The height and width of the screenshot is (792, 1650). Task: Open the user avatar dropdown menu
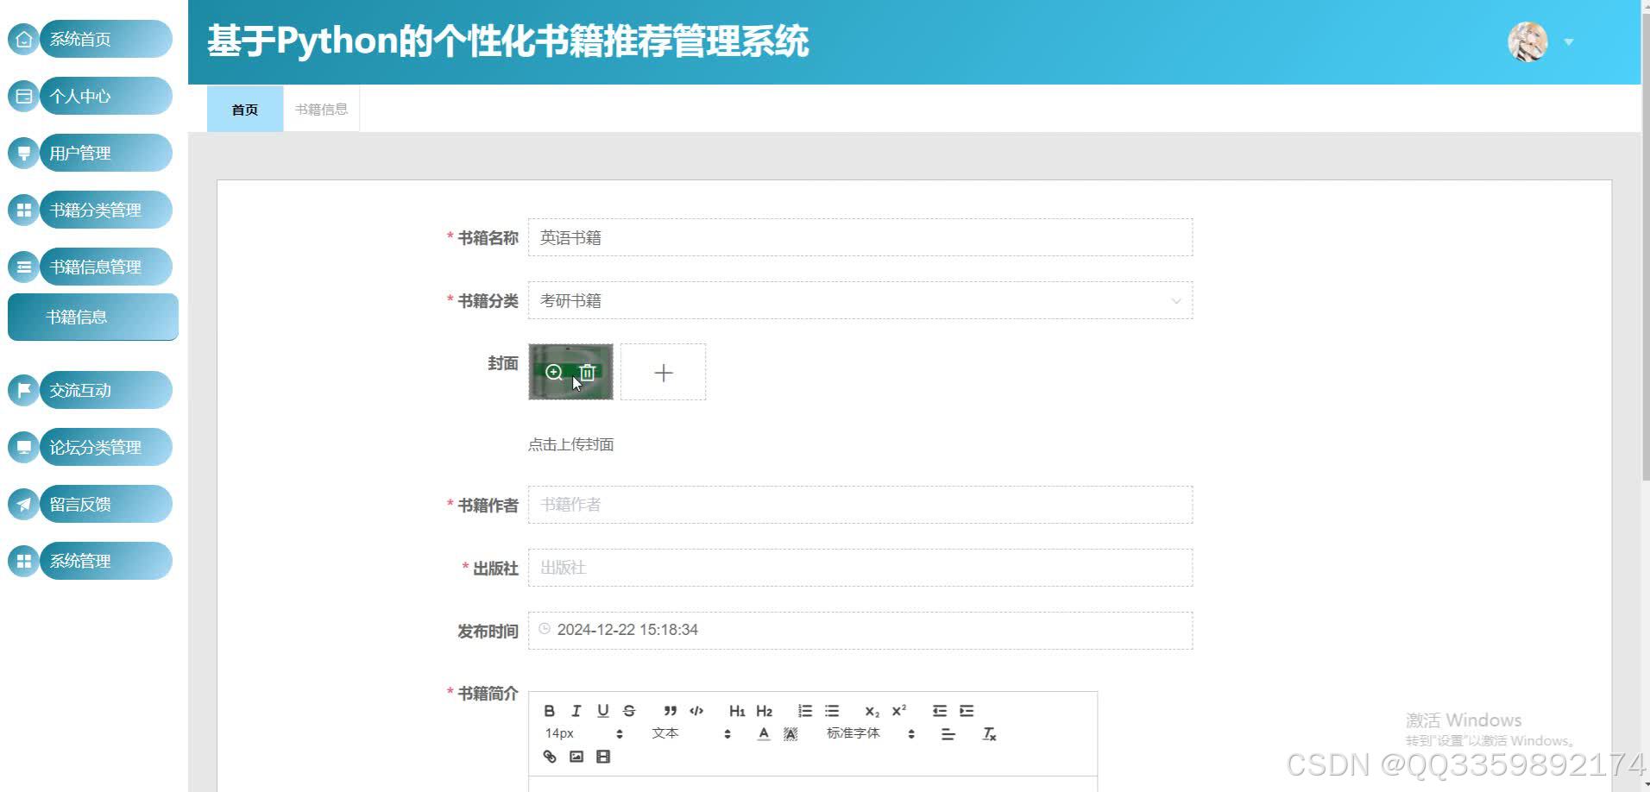(1527, 41)
